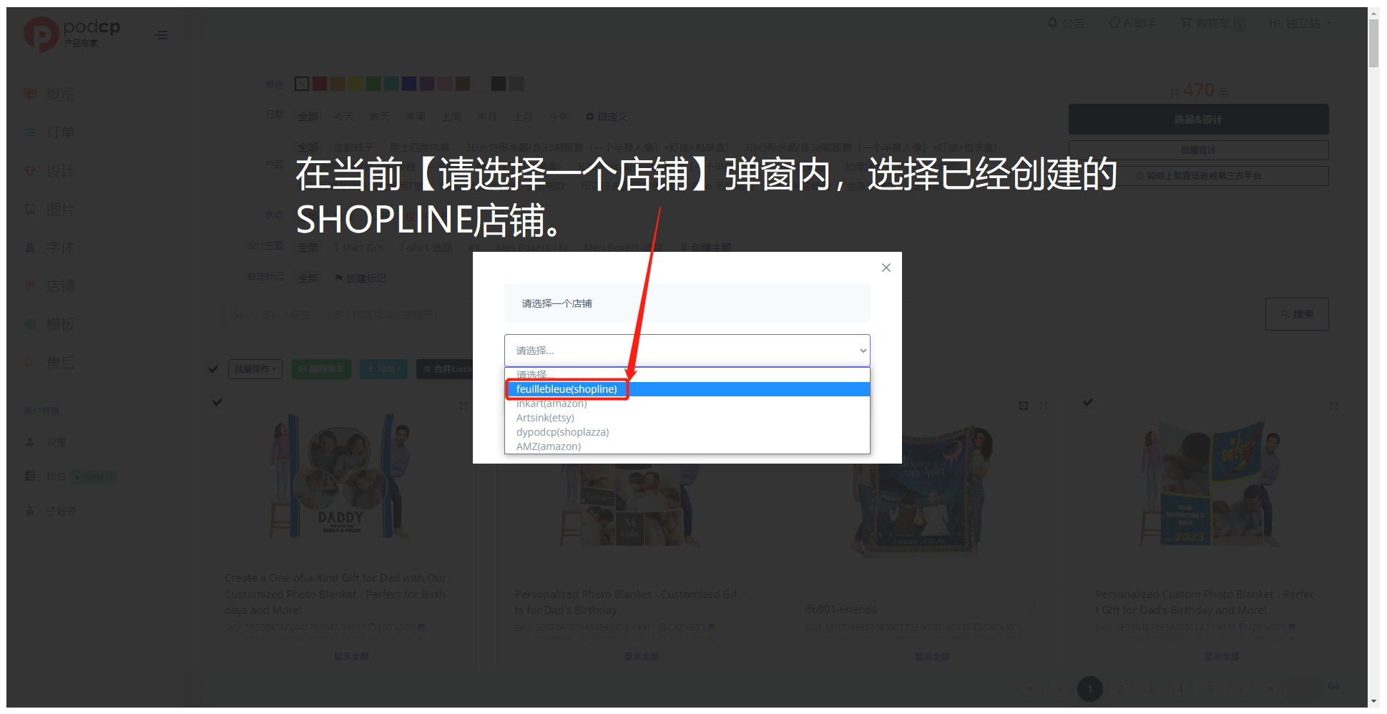1387x714 pixels.
Task: Pick Artsink(etsy) store option
Action: [687, 418]
